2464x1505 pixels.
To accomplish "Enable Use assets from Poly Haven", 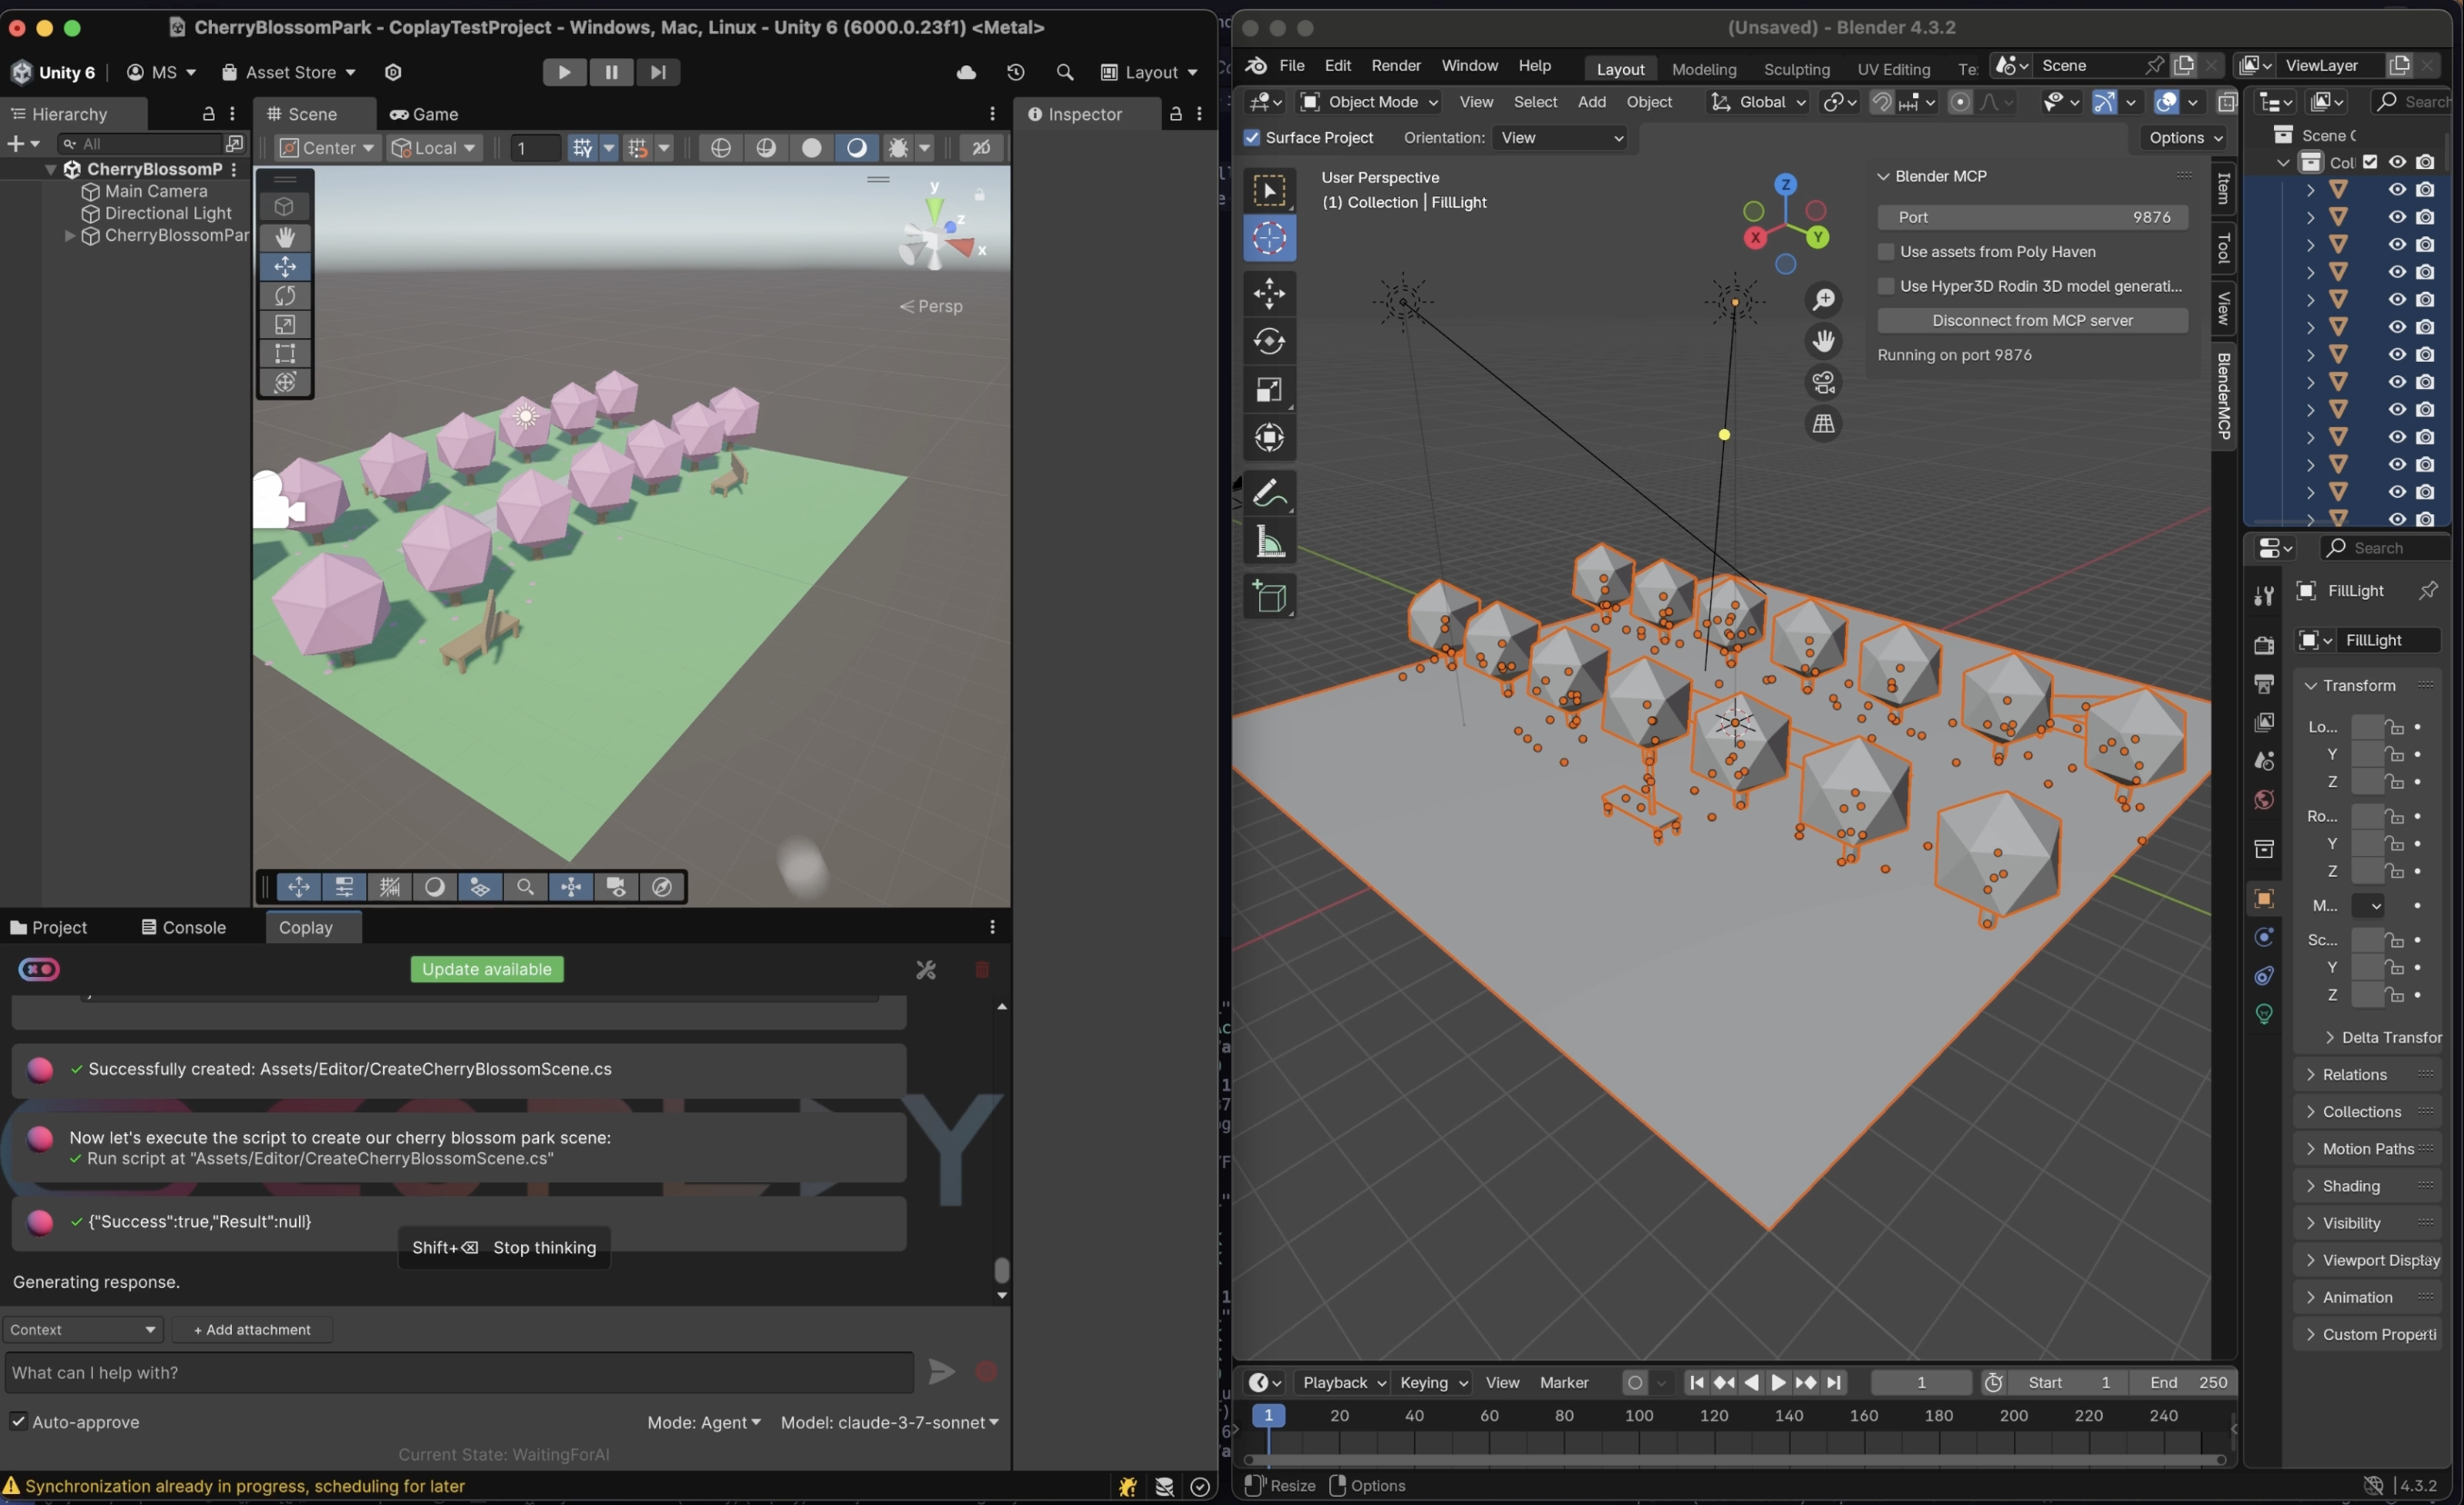I will pos(1886,252).
